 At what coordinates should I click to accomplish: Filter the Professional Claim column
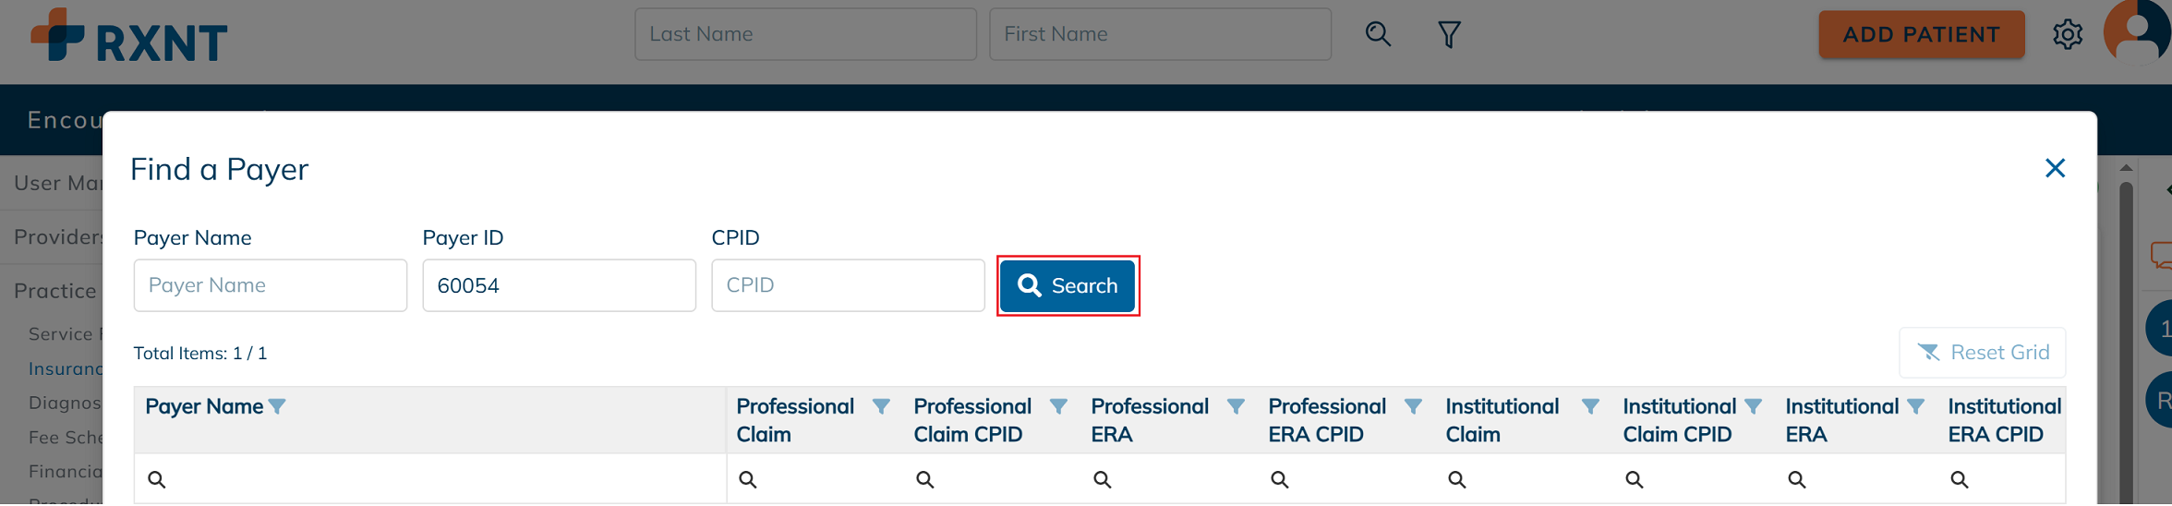coord(881,406)
